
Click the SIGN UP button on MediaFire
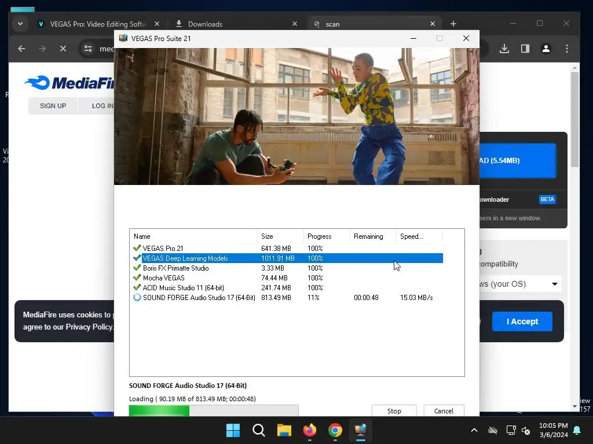(x=53, y=106)
